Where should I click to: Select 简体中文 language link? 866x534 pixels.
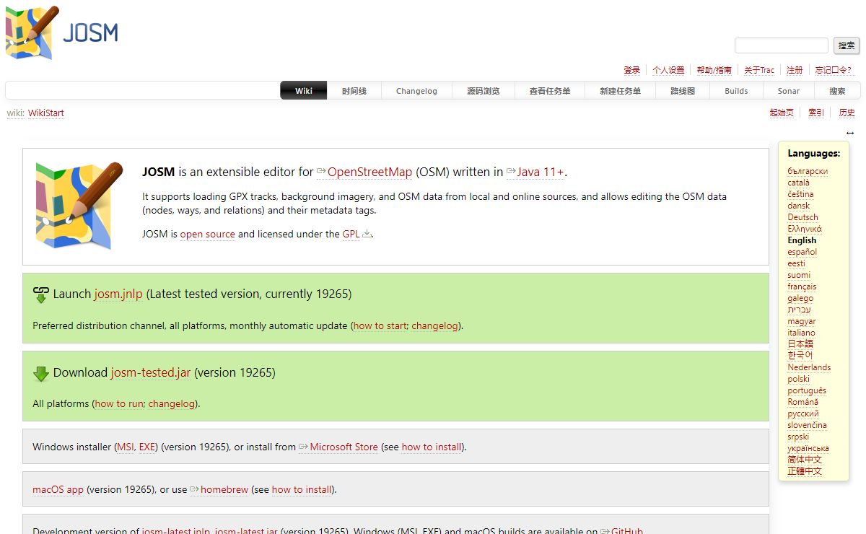(x=805, y=460)
